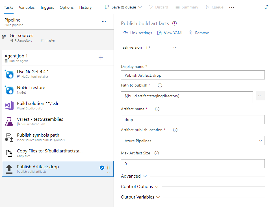Open Artifact publish location dropdown

[x=193, y=141]
